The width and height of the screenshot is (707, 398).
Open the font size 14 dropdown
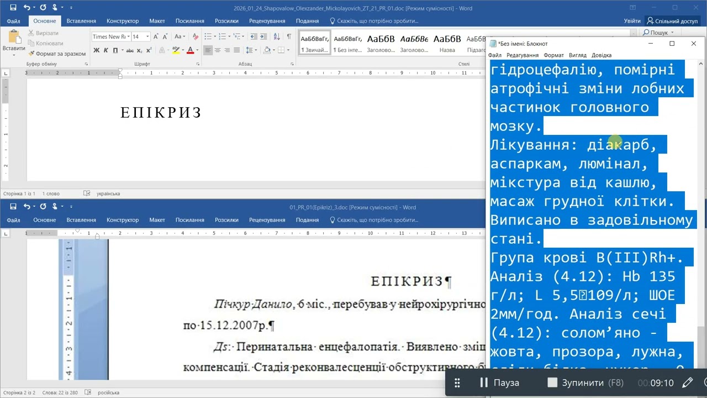[147, 36]
